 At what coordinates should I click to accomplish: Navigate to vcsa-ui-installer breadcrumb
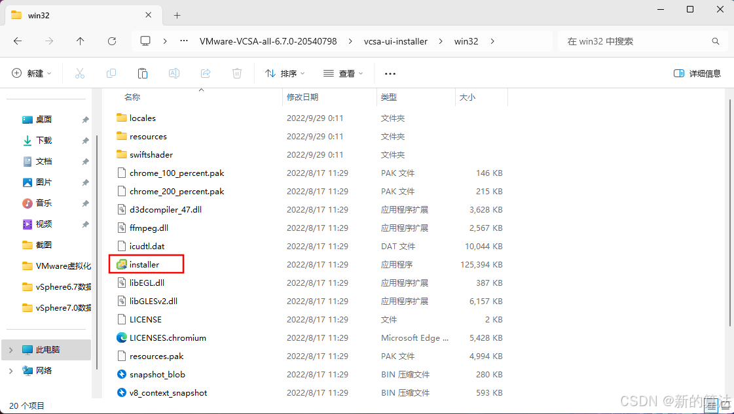point(395,41)
